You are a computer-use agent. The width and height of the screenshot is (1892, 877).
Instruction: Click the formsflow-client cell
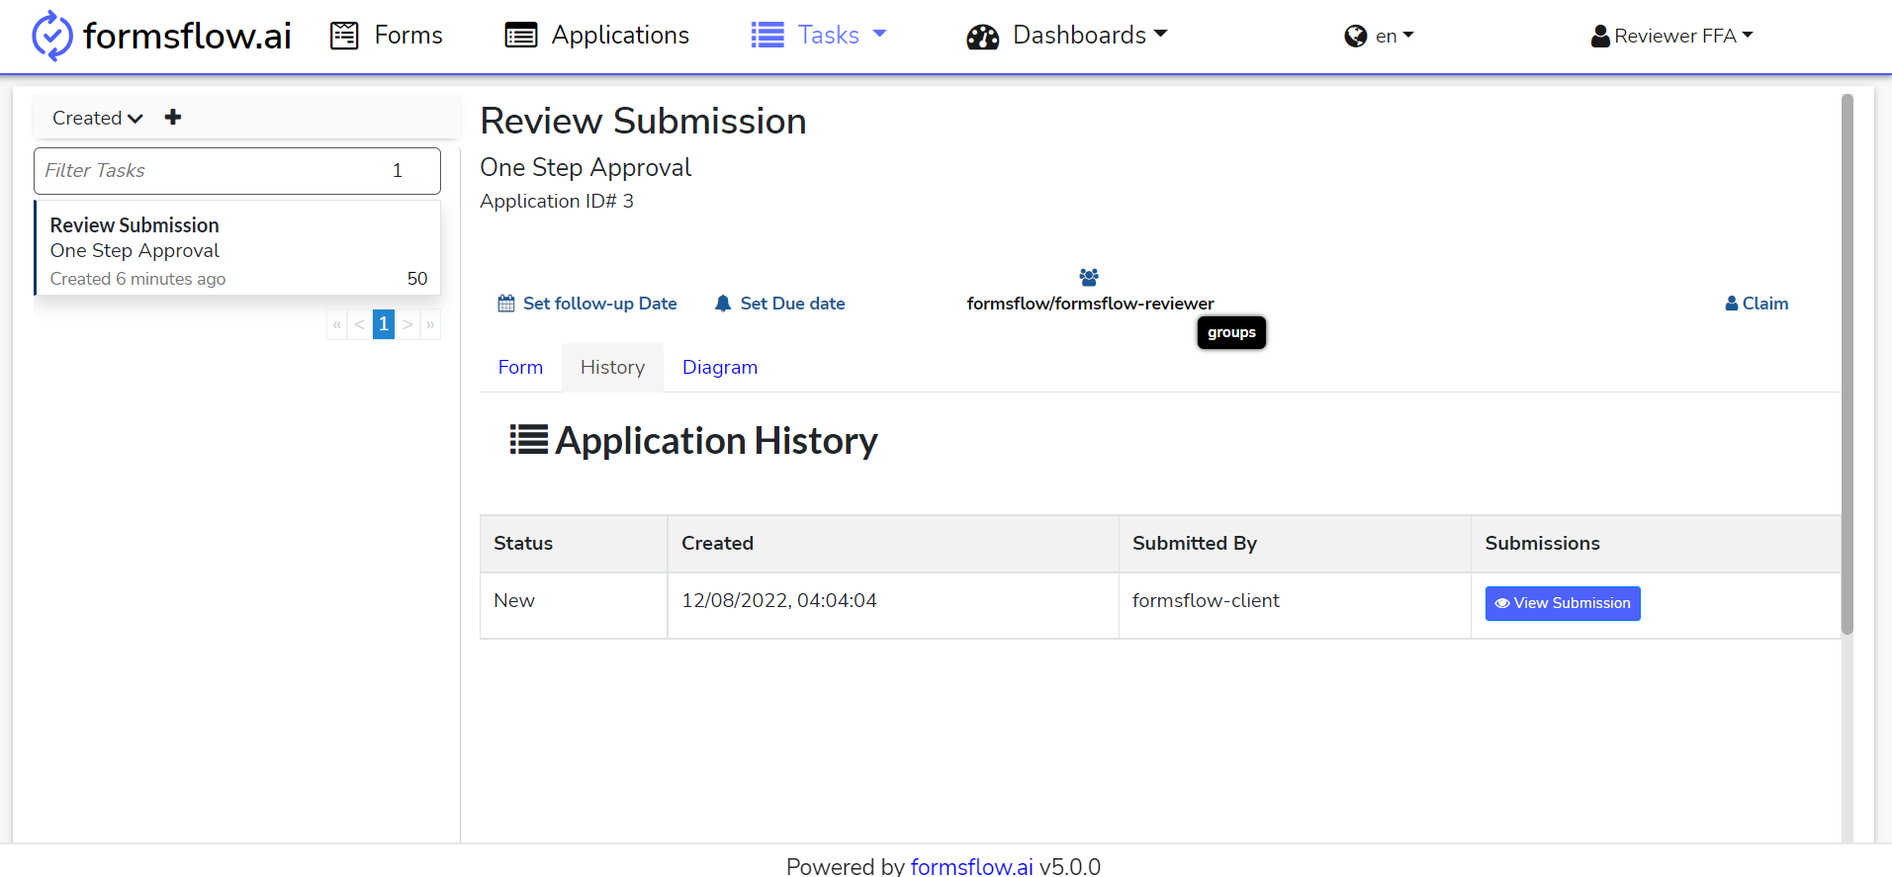[x=1295, y=605]
